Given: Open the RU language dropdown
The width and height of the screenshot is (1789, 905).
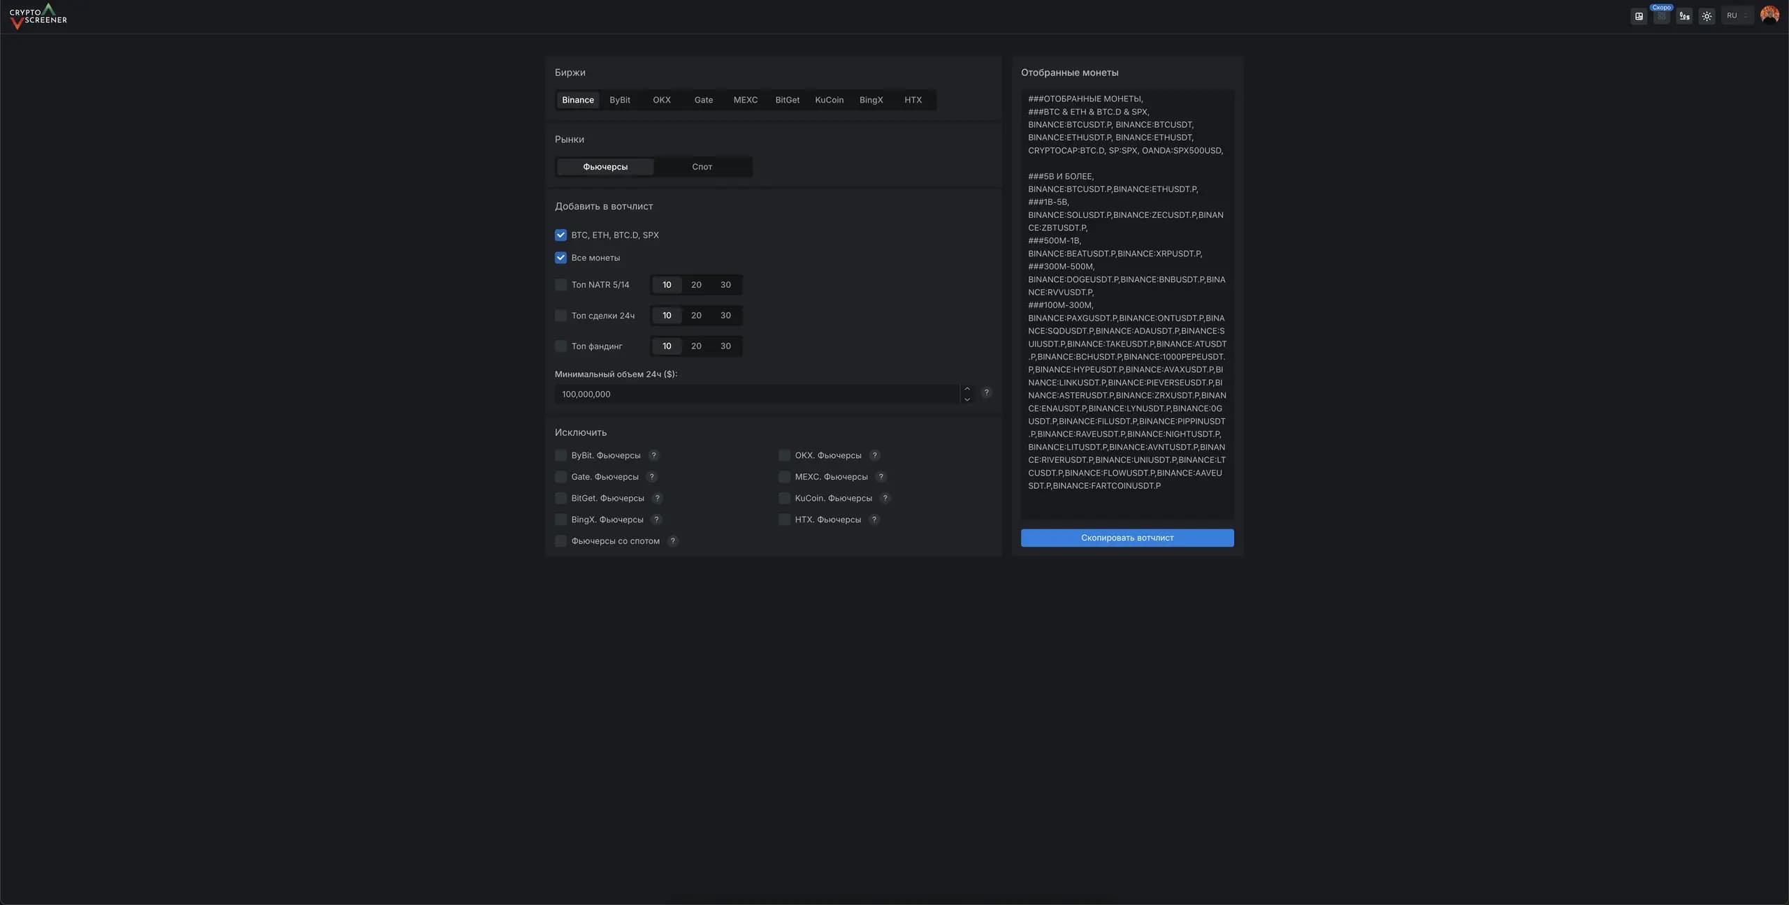Looking at the screenshot, I should tap(1737, 15).
